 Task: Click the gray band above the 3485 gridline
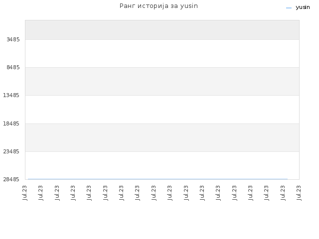(162, 30)
